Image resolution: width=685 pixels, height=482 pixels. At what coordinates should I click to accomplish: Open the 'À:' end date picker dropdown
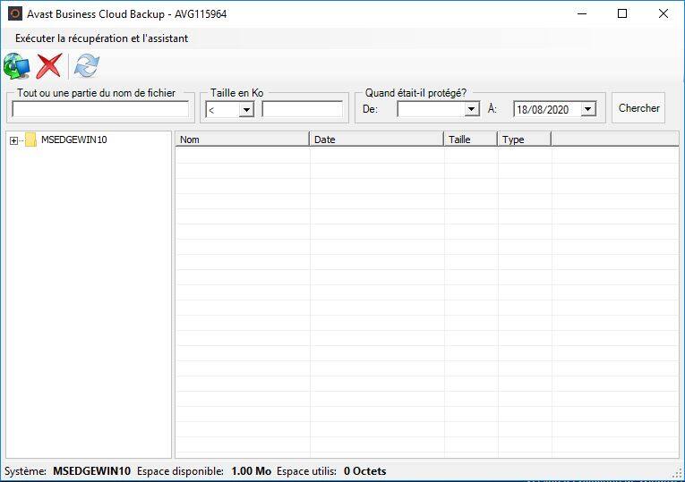(x=587, y=109)
